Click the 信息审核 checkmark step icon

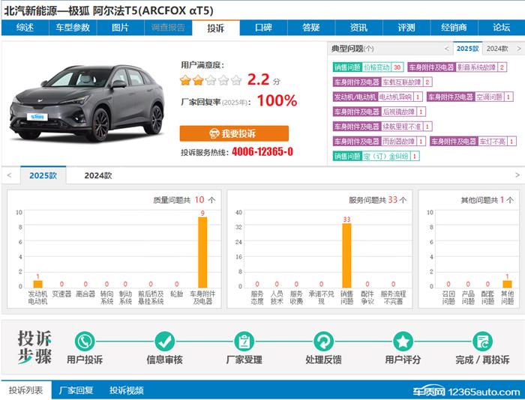pyautogui.click(x=164, y=342)
